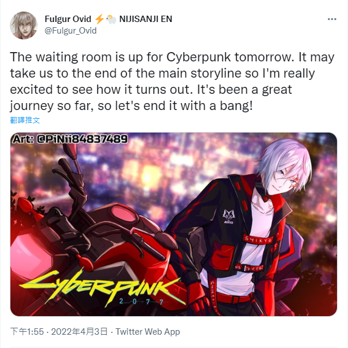Screen dimensions: 348x348
Task: Open the Cyberpunk artwork image
Action: click(174, 224)
